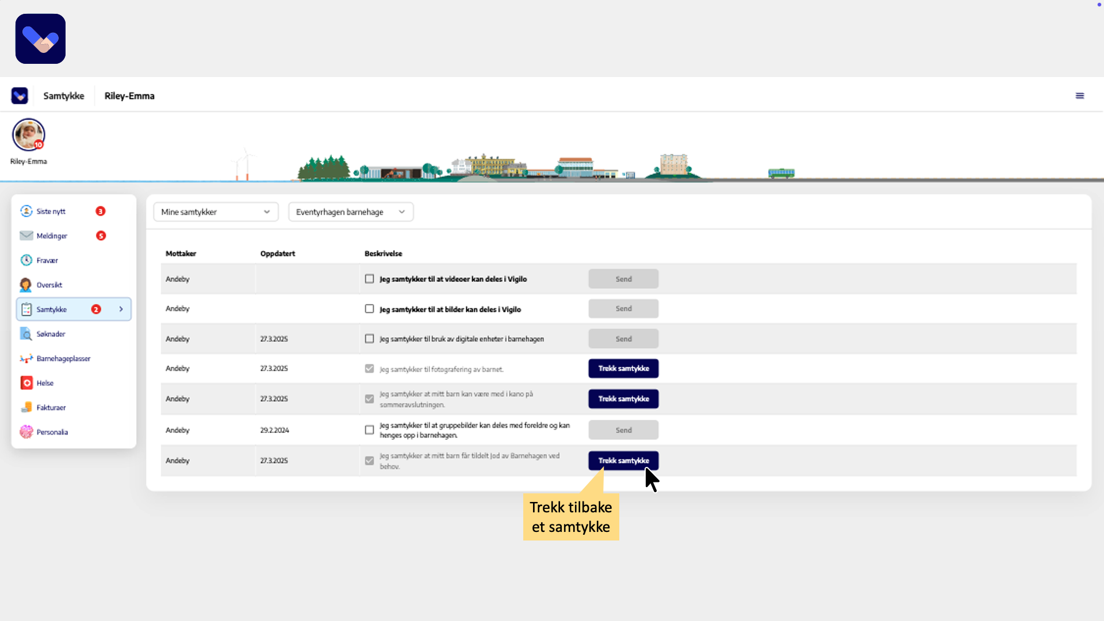The height and width of the screenshot is (621, 1104).
Task: Click Riley-Emma profile avatar
Action: [x=28, y=135]
